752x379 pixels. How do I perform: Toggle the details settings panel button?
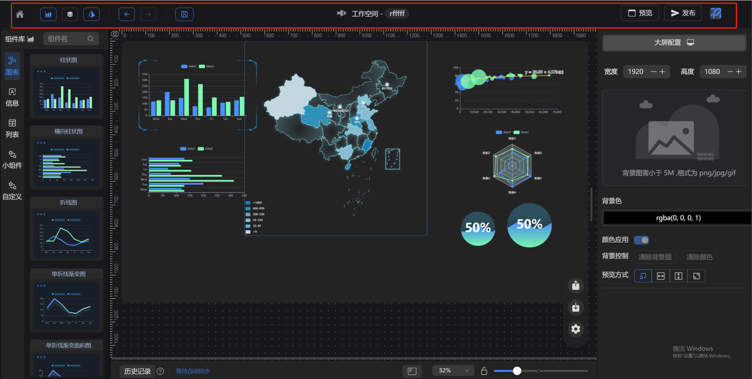tap(91, 14)
